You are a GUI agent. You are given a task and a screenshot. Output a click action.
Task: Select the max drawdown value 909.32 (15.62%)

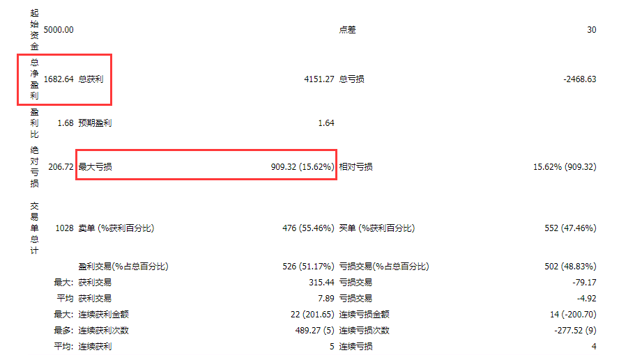(x=303, y=167)
